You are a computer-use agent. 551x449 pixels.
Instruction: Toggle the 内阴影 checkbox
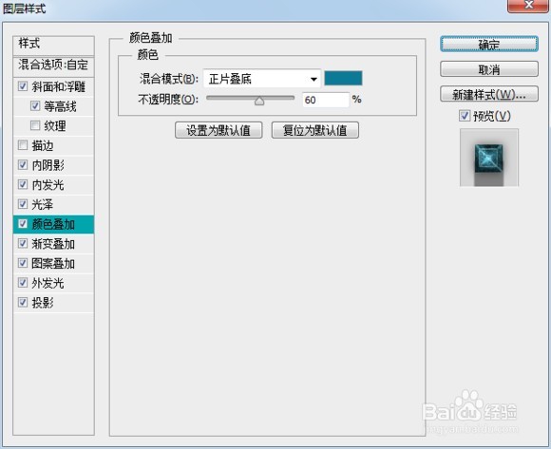pyautogui.click(x=23, y=164)
